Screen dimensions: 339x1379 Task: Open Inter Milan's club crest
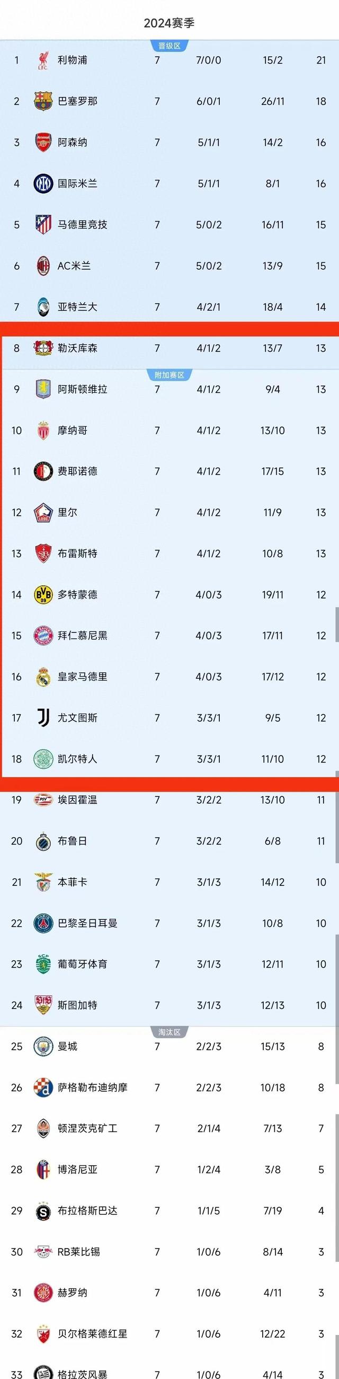tap(43, 183)
